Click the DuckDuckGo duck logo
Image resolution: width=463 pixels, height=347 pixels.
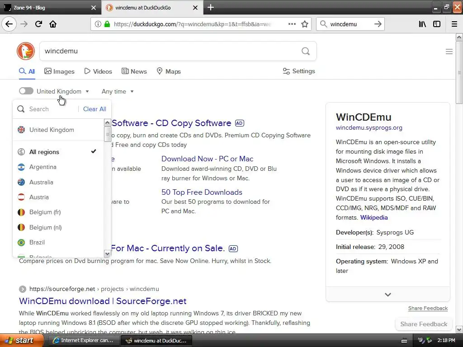coord(26,51)
